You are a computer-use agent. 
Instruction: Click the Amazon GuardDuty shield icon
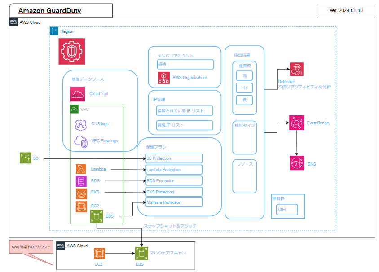tap(71, 51)
